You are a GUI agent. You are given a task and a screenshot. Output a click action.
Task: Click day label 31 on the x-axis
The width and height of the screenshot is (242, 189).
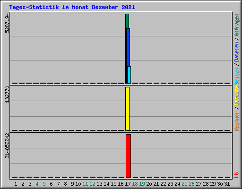tap(227, 184)
